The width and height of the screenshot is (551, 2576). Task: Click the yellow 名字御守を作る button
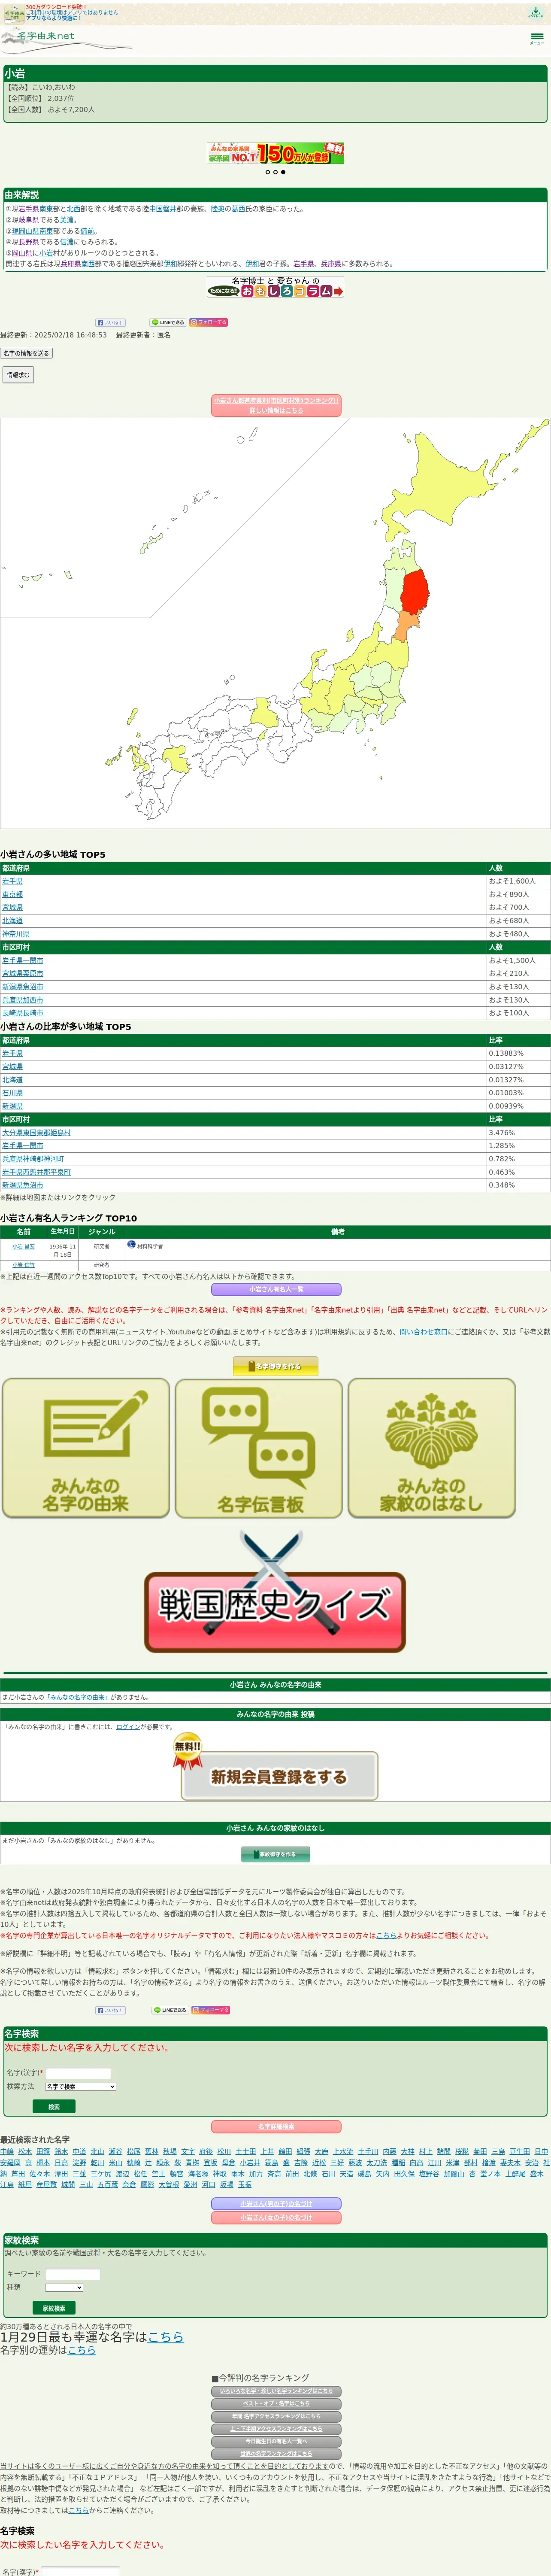coord(275,1366)
